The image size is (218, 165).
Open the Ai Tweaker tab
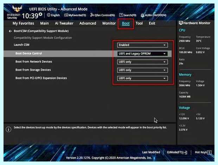[64, 23]
